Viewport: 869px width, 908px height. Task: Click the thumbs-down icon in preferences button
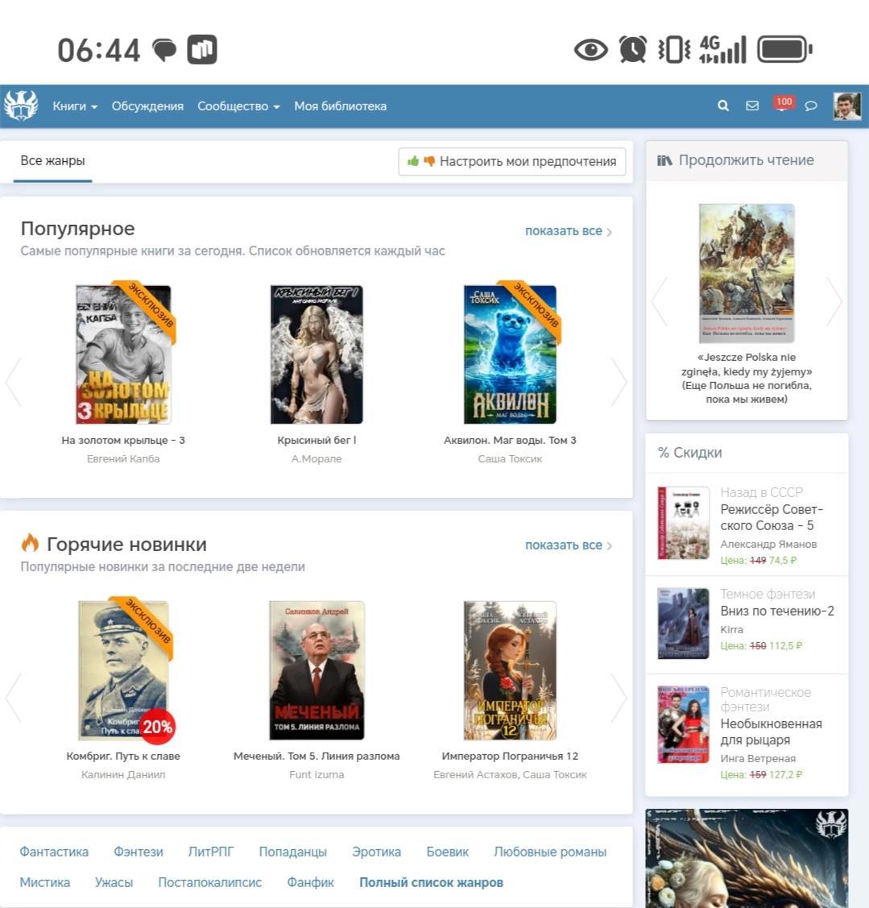pos(429,161)
